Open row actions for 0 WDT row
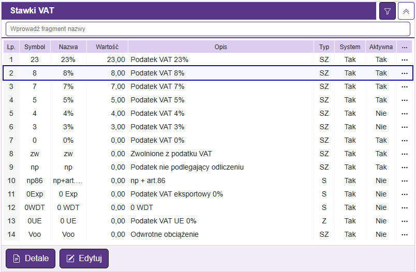Screen dimensions: 416x272 (x=405, y=208)
